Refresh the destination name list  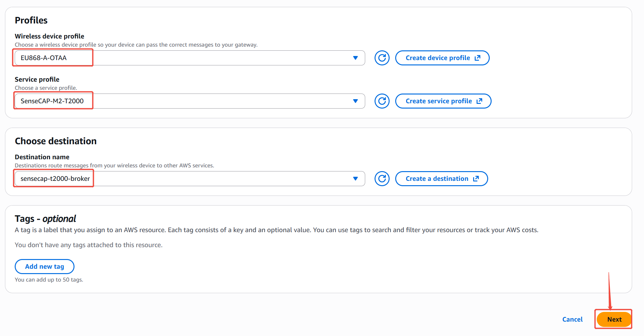tap(382, 179)
